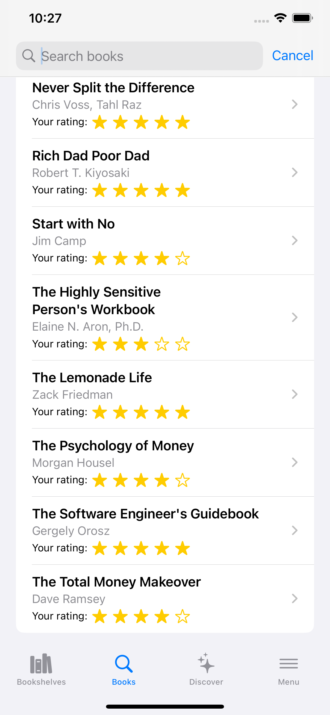This screenshot has width=330, height=715.
Task: Tap fourth star for Highly Sensitive Person's Workbook
Action: [162, 344]
